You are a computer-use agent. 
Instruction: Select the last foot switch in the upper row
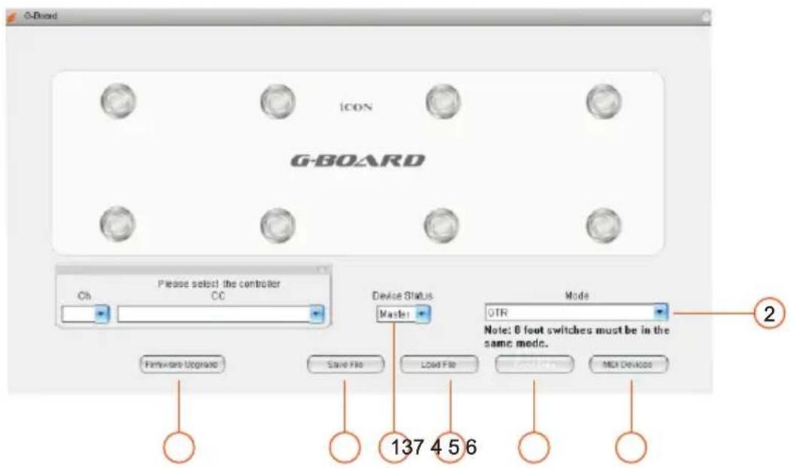pyautogui.click(x=604, y=101)
